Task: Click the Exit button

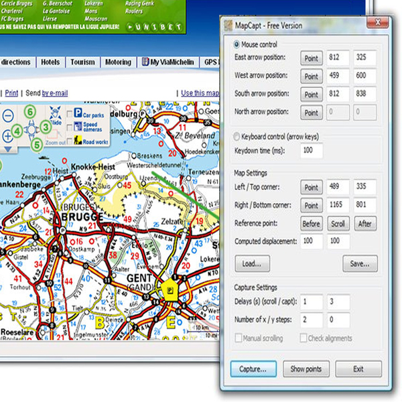Action: (x=358, y=369)
